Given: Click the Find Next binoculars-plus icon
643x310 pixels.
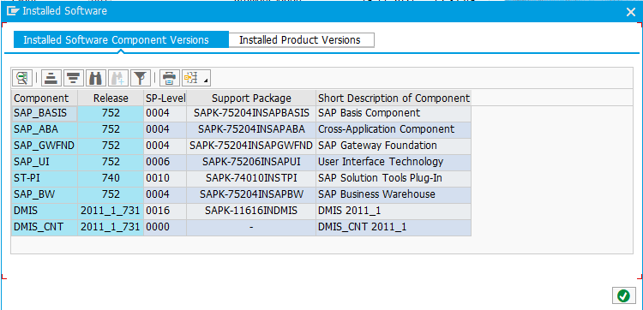Looking at the screenshot, I should pyautogui.click(x=118, y=77).
